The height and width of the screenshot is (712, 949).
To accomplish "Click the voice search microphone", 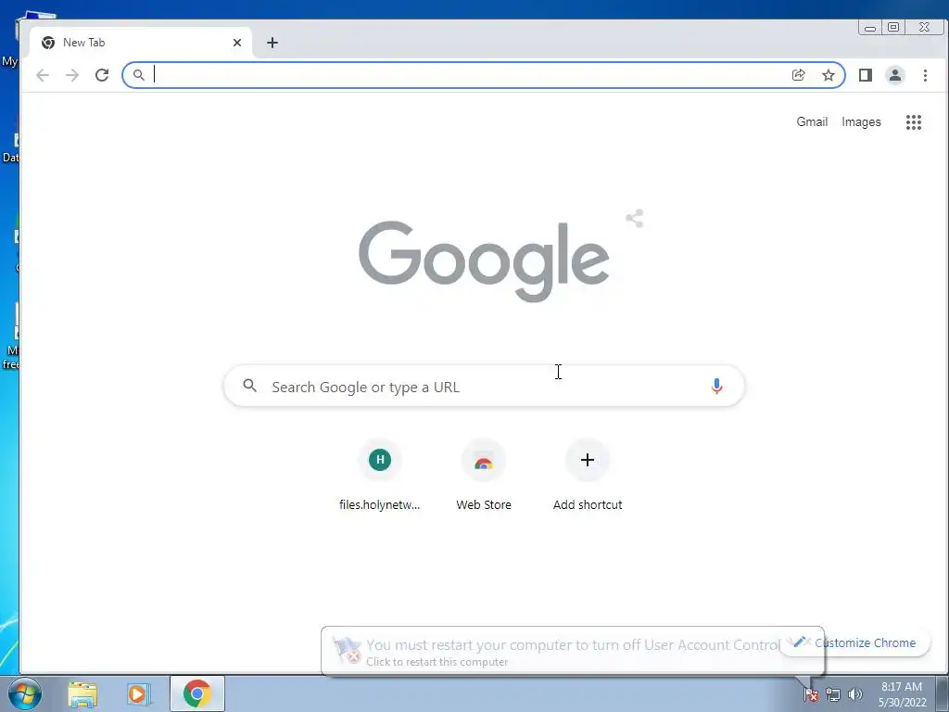I will (716, 386).
